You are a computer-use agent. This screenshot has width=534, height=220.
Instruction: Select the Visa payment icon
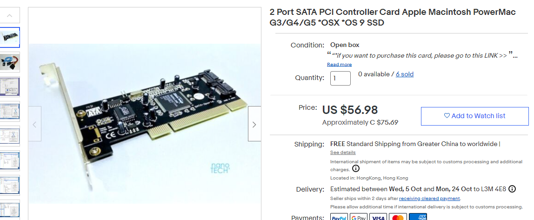click(x=378, y=217)
